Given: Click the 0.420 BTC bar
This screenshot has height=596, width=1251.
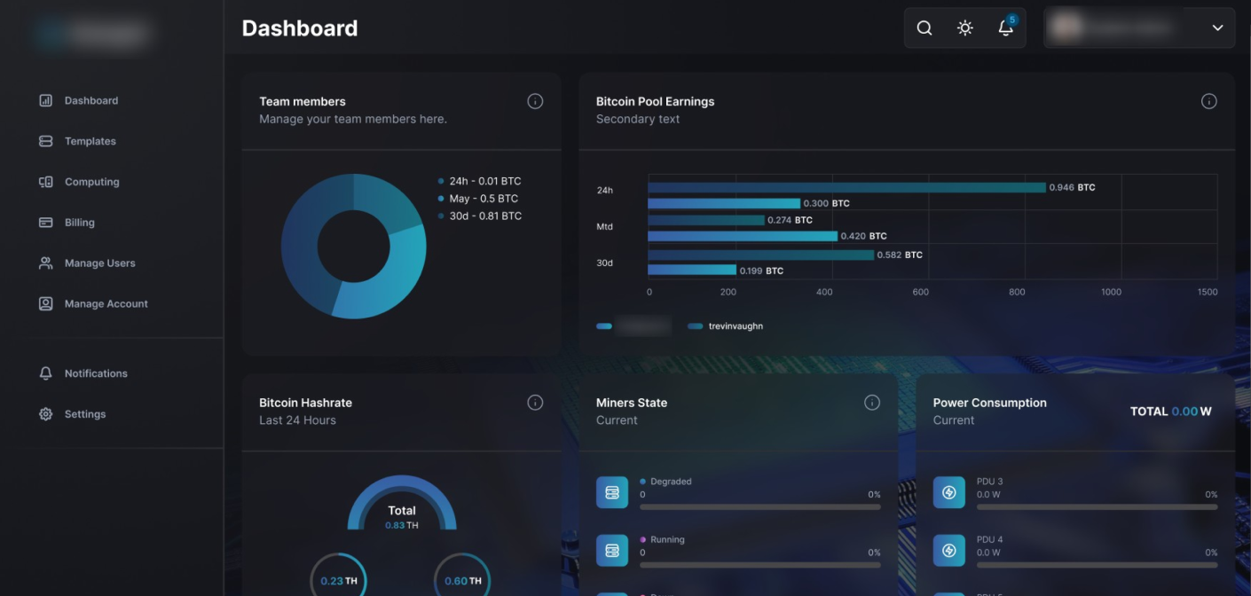Looking at the screenshot, I should (x=743, y=236).
